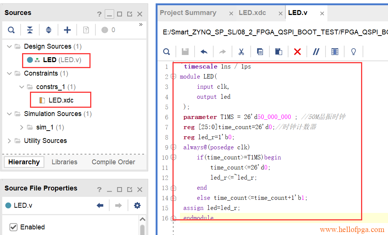This screenshot has height=235, width=388.
Task: Expand the Utility Sources node
Action: point(9,141)
